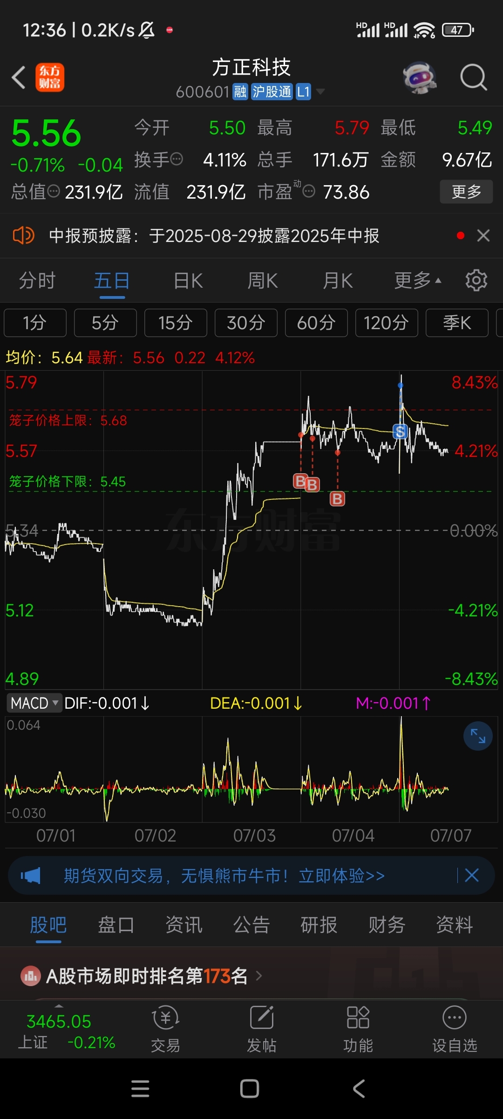Tap the A股 ranking chart icon
This screenshot has height=1119, width=503.
[31, 975]
